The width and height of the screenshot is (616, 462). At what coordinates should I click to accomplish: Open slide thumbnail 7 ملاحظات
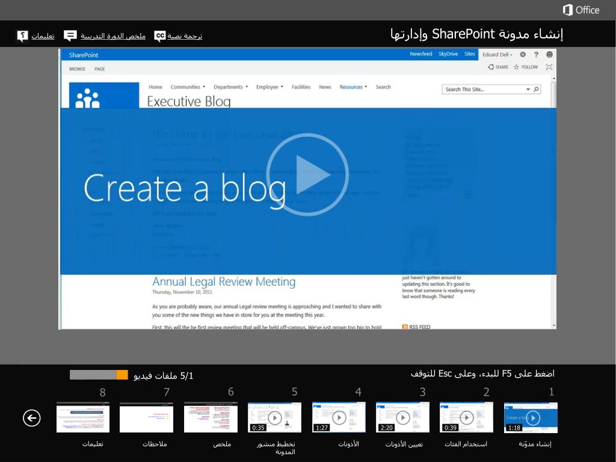[x=147, y=417]
